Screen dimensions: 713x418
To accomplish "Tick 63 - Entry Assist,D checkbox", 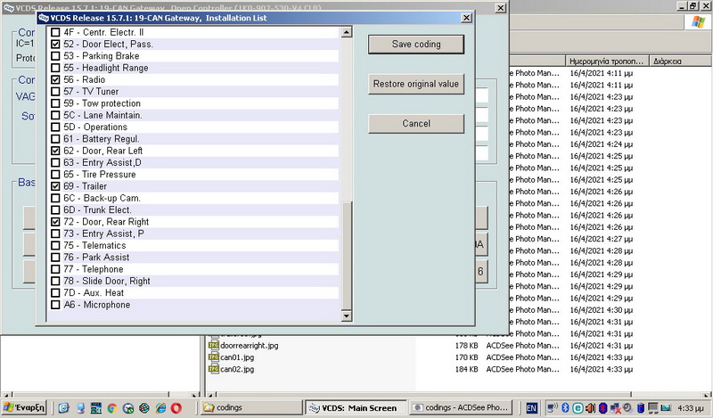I will (55, 162).
